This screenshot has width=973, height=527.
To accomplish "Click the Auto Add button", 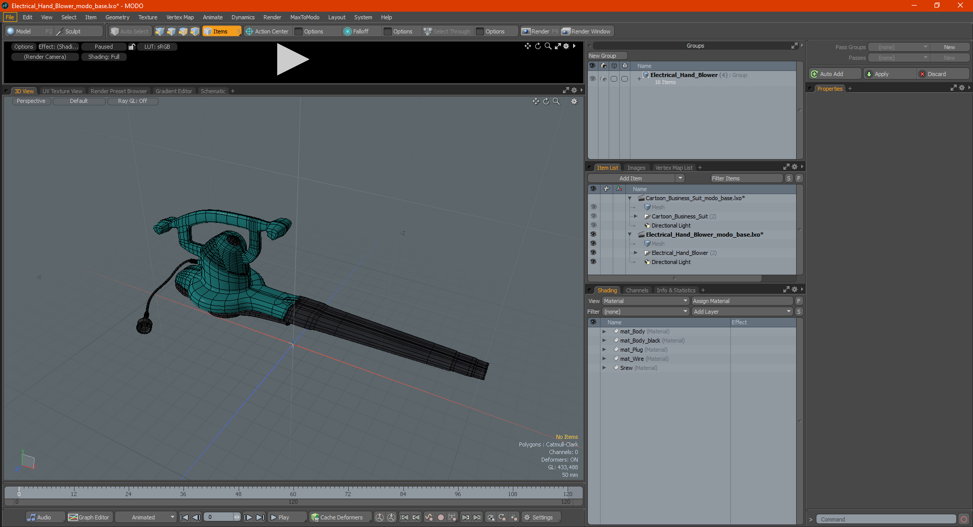I will pyautogui.click(x=835, y=74).
